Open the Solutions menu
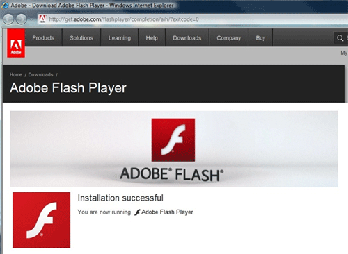This screenshot has width=348, height=254. point(81,38)
